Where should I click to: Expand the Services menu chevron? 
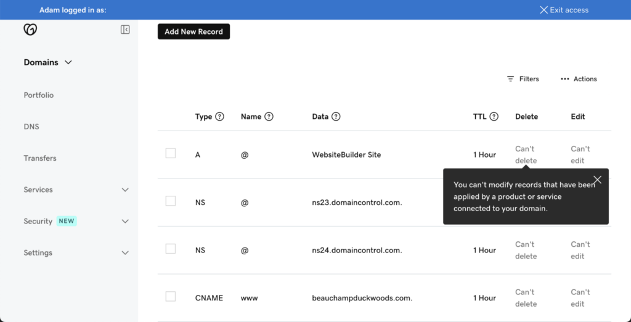pyautogui.click(x=125, y=190)
